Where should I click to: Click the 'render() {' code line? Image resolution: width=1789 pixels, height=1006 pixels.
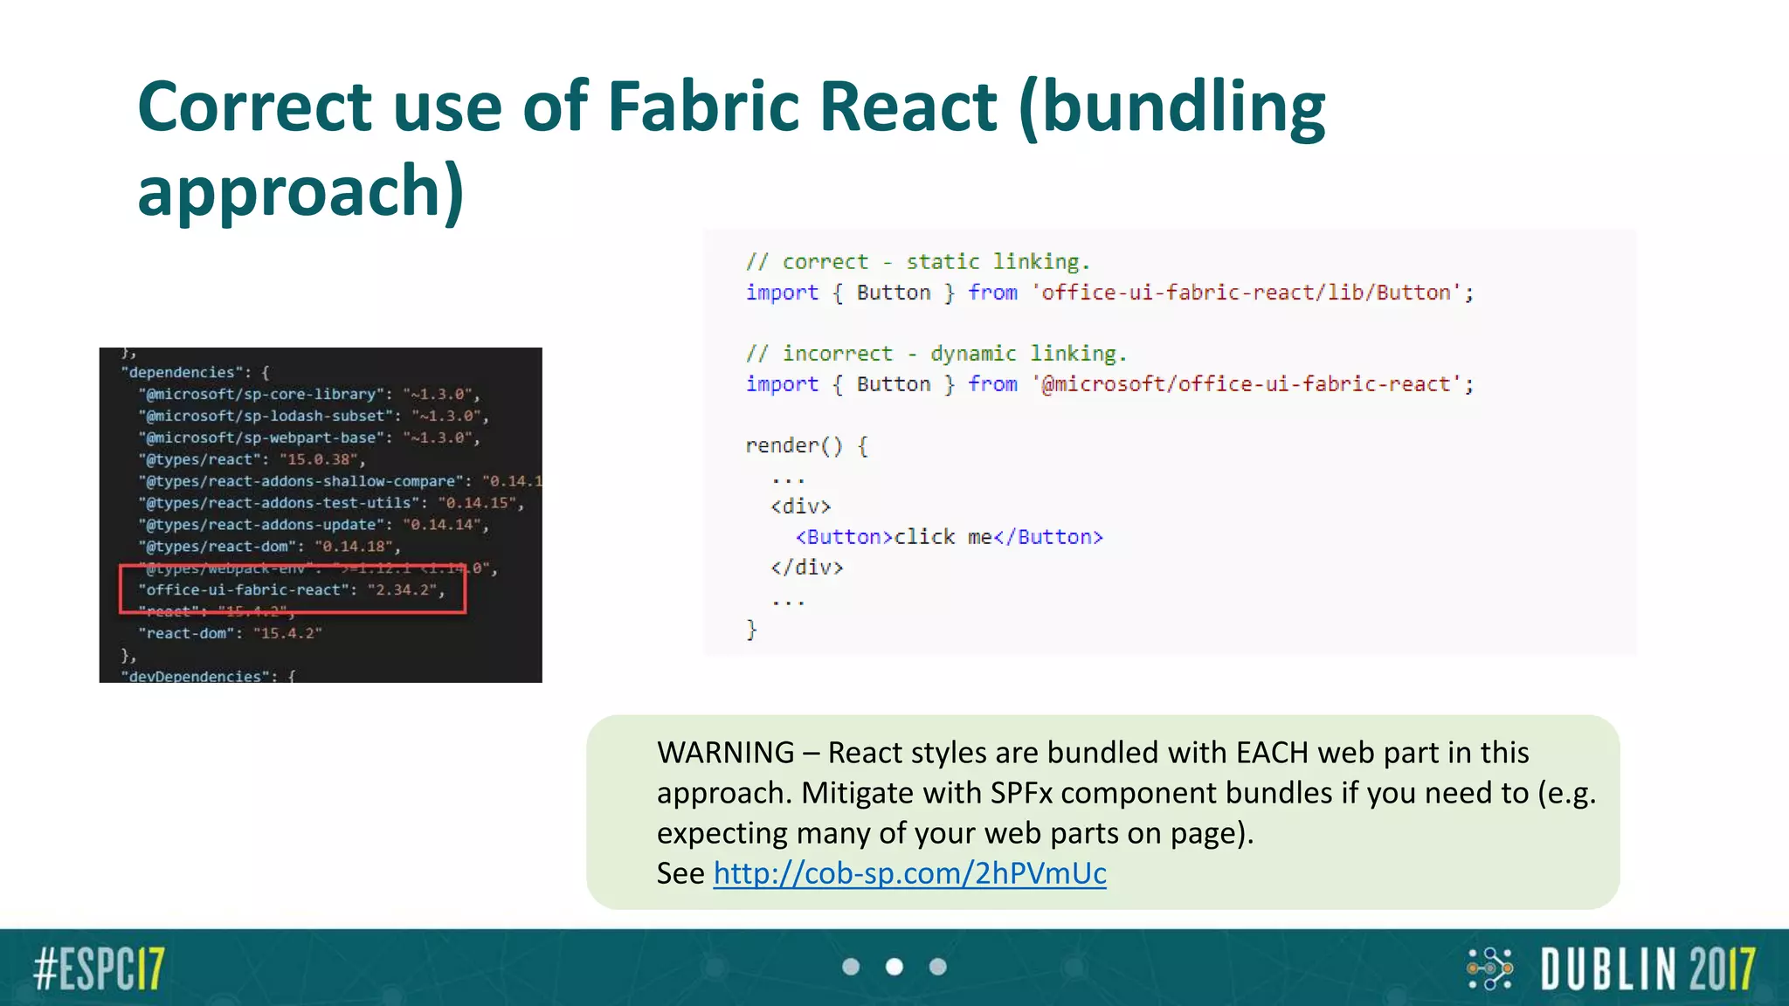coord(806,446)
